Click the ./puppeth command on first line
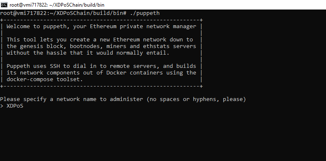The image size is (326, 161). tap(145, 13)
